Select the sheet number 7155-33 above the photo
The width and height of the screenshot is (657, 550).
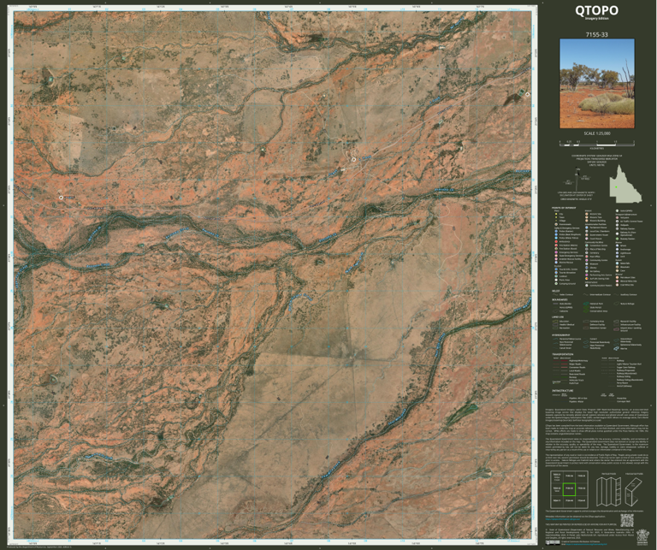[596, 35]
